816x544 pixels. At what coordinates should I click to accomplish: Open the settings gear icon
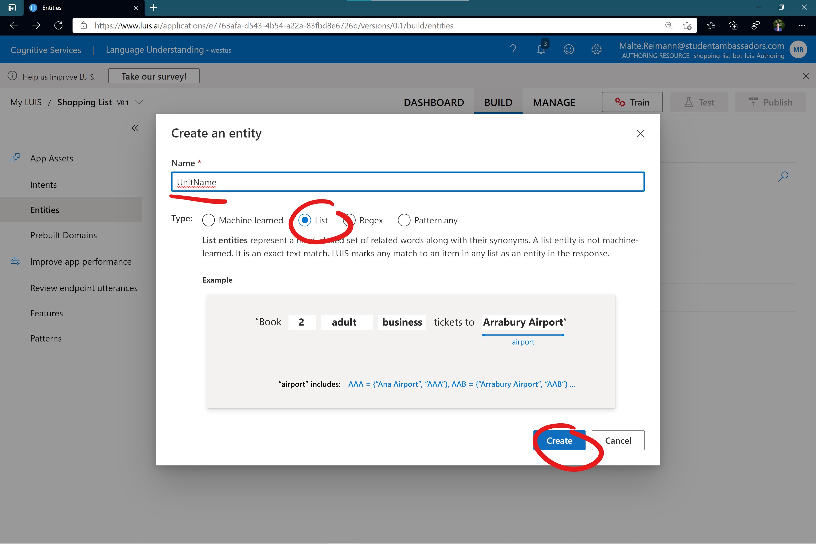pyautogui.click(x=596, y=50)
